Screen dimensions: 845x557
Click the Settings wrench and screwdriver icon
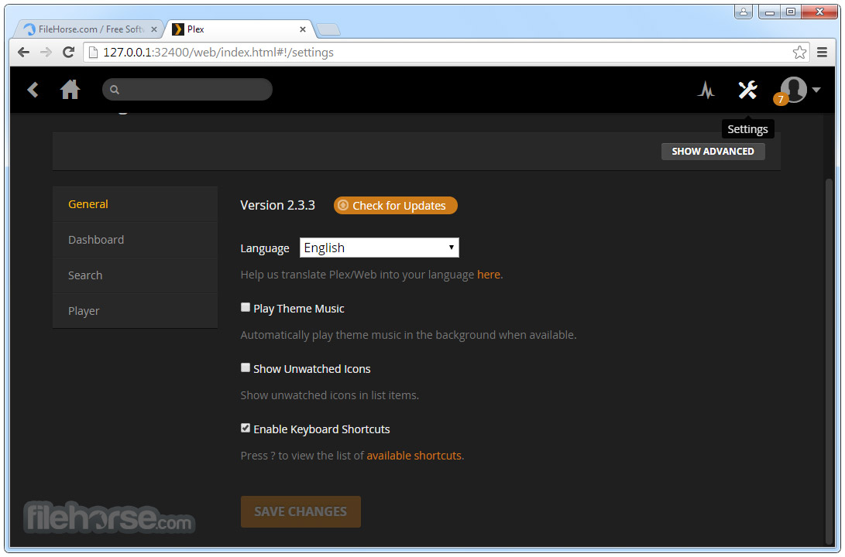tap(747, 90)
